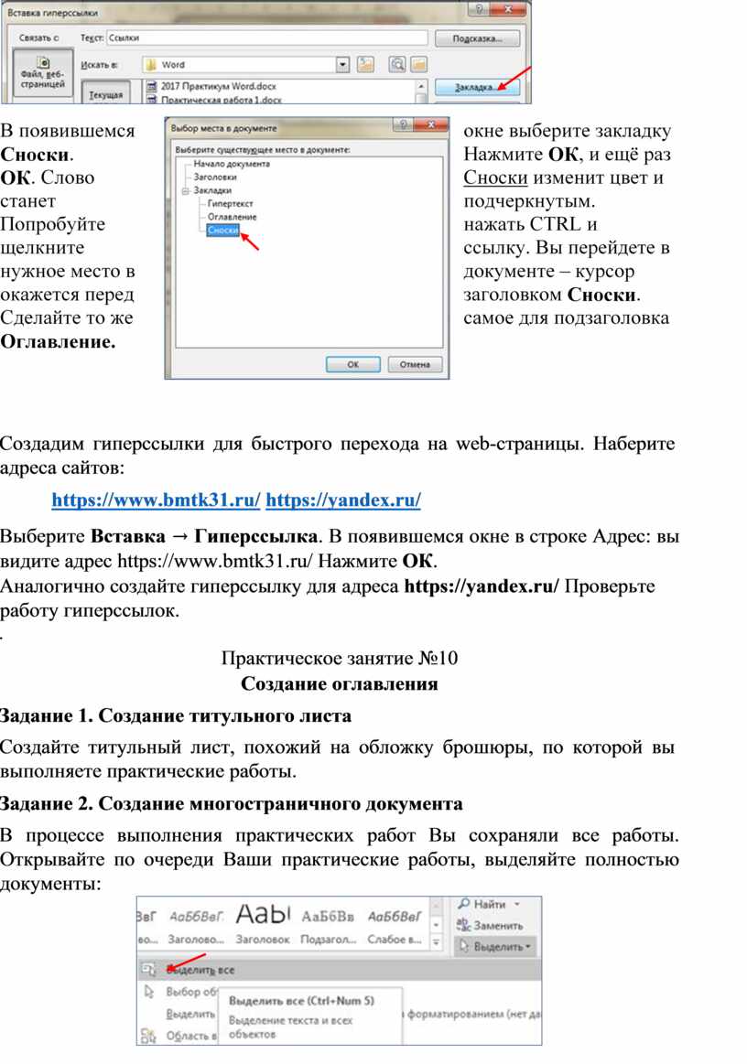The height and width of the screenshot is (1064, 747).
Task: Select Закладки node label
Action: coord(212,190)
